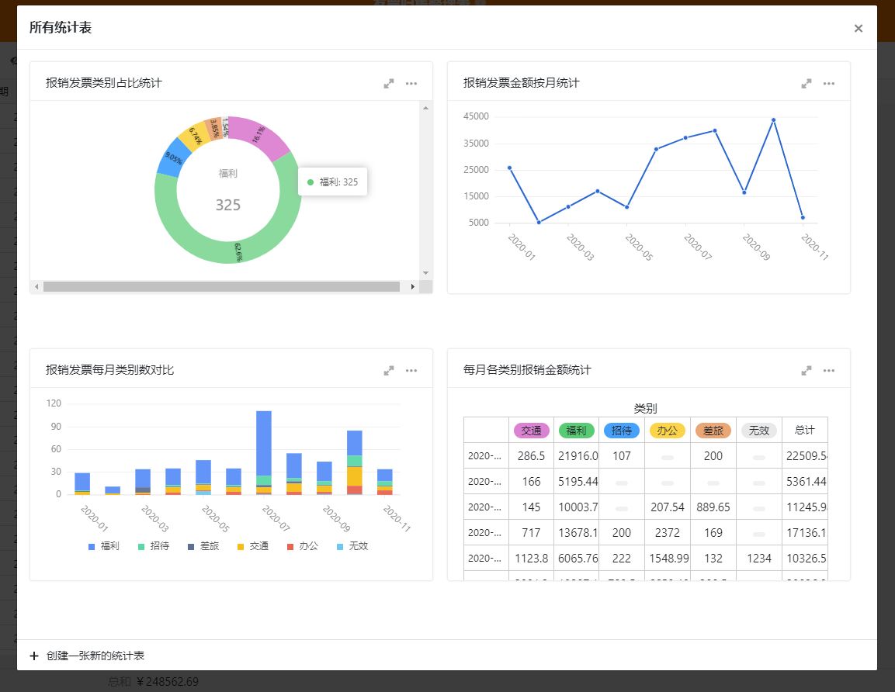Click 创建一张新的统计表 to add a chart
The width and height of the screenshot is (895, 692).
pos(87,656)
